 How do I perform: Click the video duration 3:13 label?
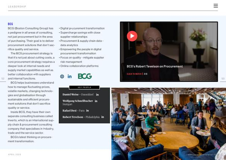point(145,74)
